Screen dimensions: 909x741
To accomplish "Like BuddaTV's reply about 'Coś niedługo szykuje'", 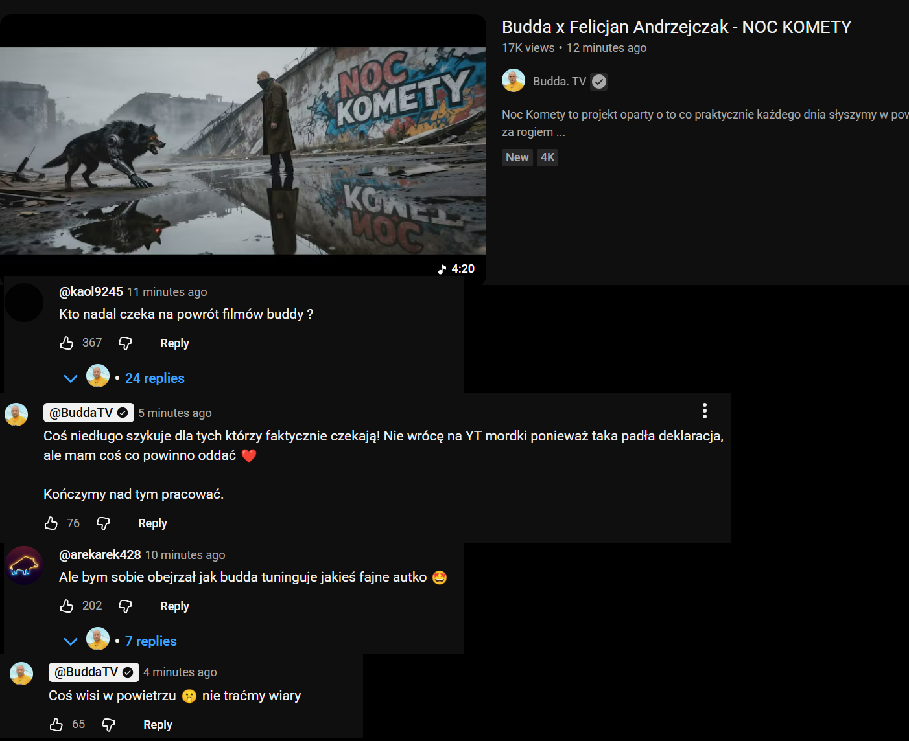I will (51, 523).
